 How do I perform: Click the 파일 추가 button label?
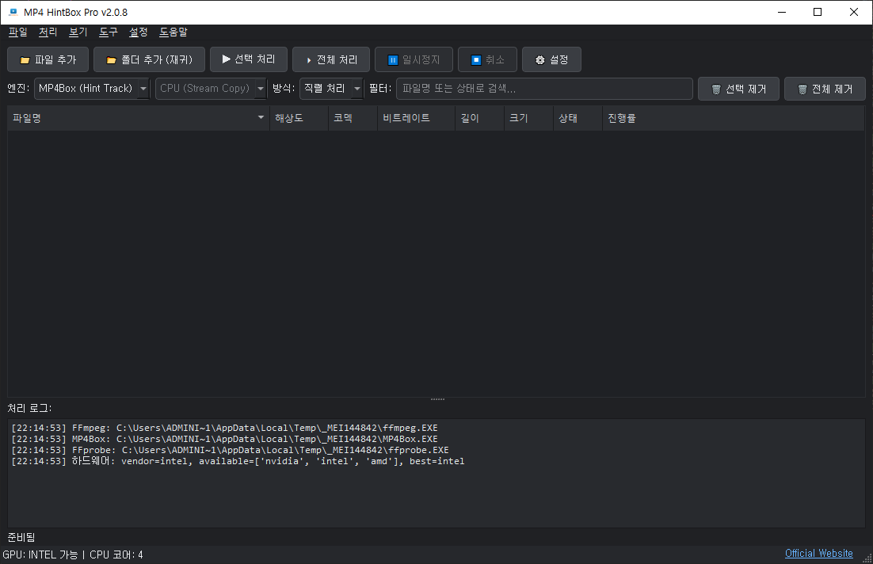(55, 59)
